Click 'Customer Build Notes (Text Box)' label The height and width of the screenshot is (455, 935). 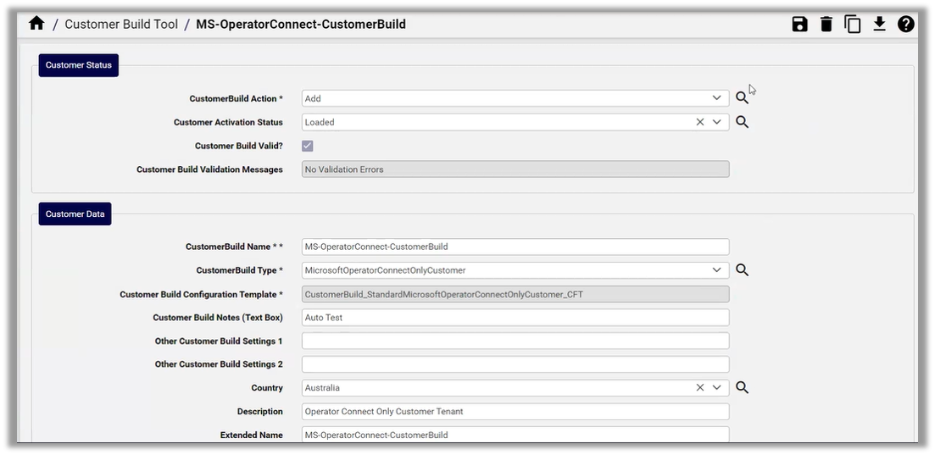pyautogui.click(x=218, y=318)
